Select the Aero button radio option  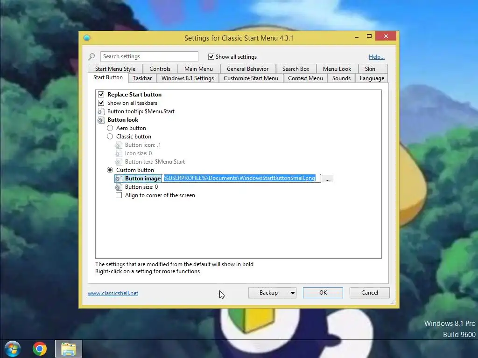tap(110, 128)
